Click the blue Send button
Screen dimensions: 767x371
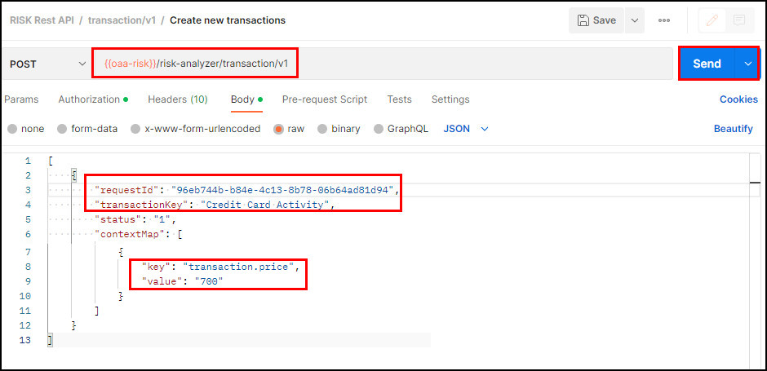(x=707, y=64)
